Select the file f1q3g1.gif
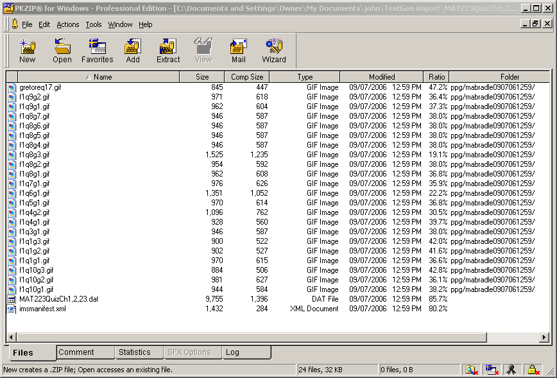Screen dimensions: 557x378 coord(35,232)
